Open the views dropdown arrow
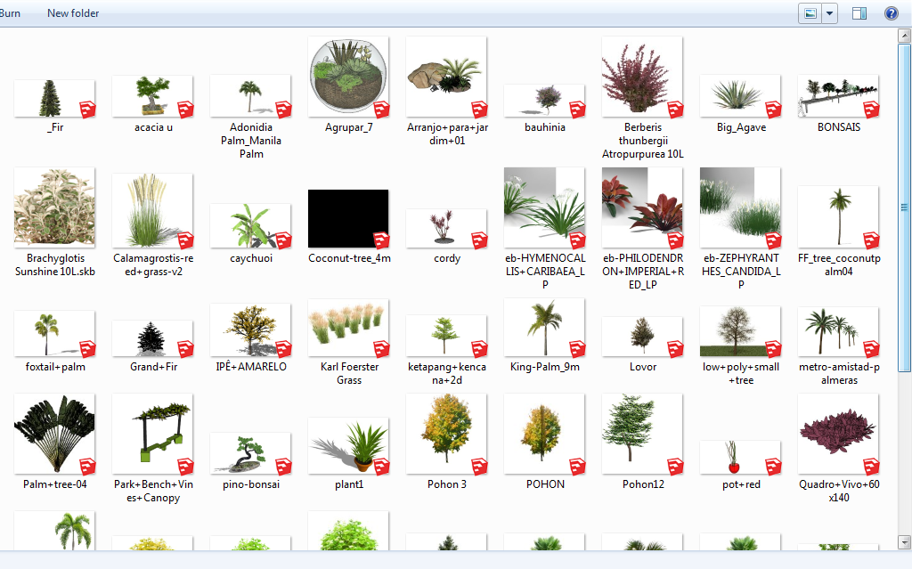 pos(828,13)
